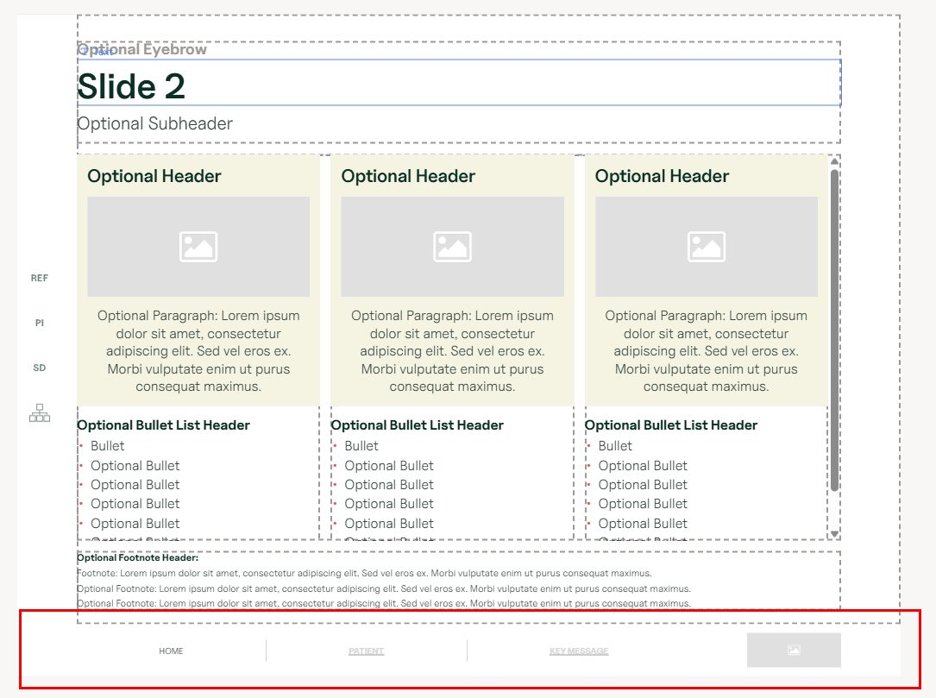Click the REF sidebar button
Screen dimensions: 936x698
pyautogui.click(x=40, y=279)
